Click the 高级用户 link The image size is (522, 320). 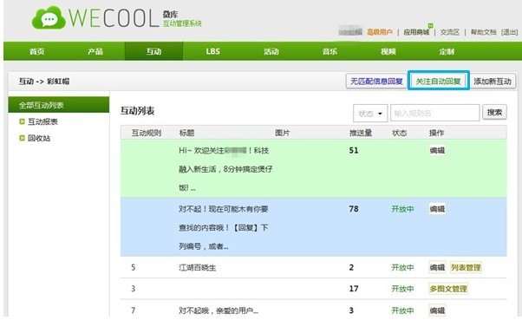[380, 32]
